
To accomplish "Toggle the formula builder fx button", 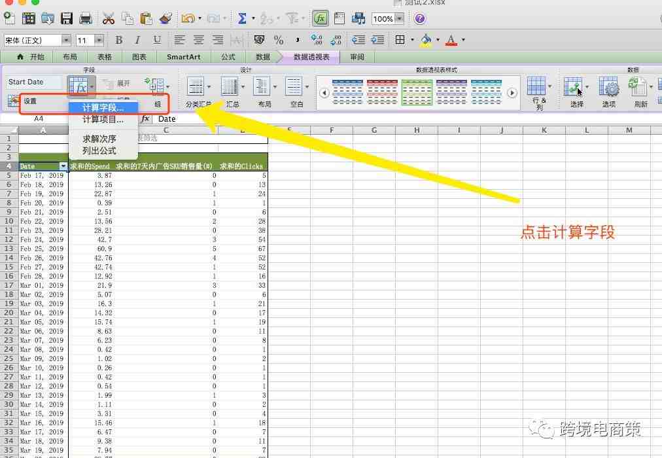I will tap(321, 18).
